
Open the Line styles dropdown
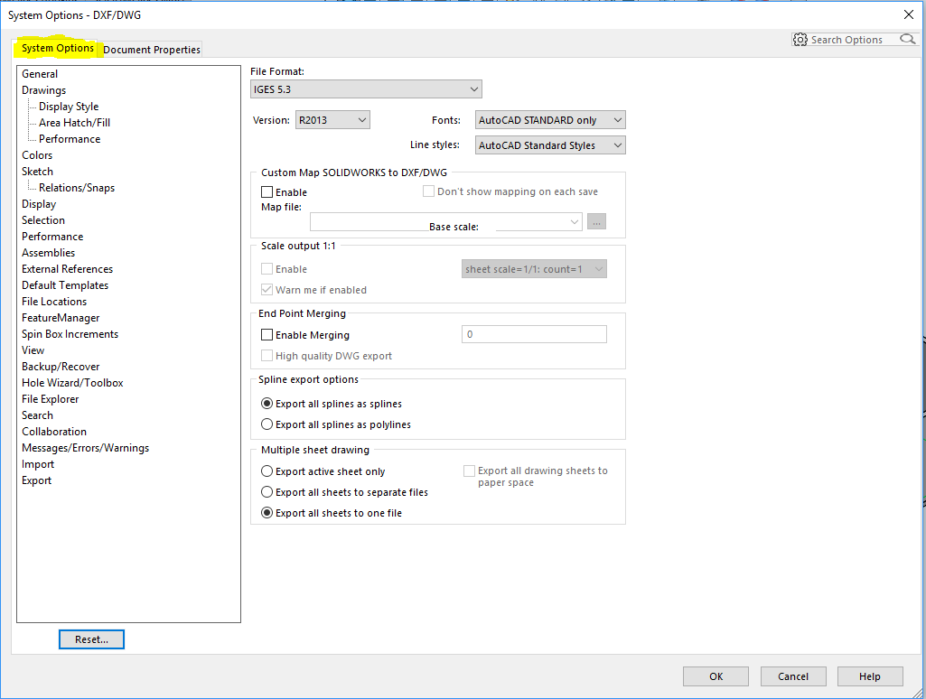pos(550,145)
